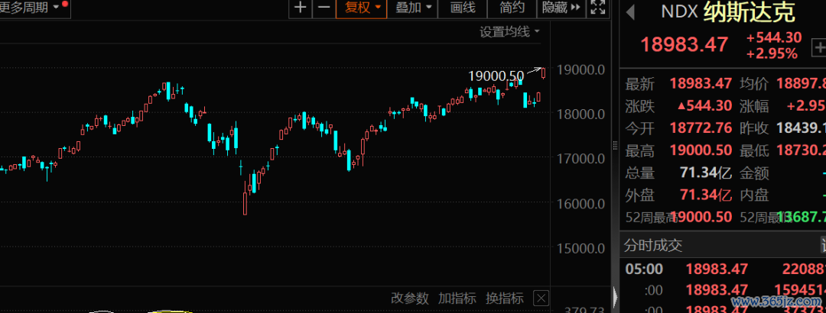
Task: Toggle the 隐藏 panel button
Action: (561, 8)
